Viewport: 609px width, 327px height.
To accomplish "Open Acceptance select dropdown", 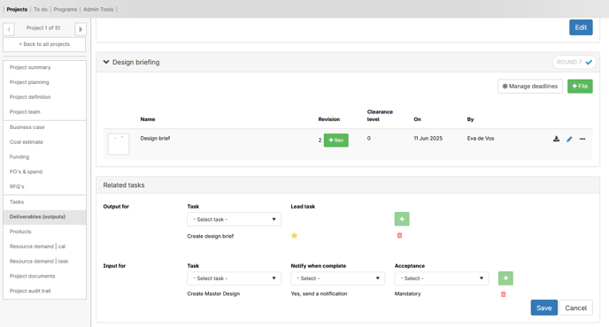I will click(442, 278).
